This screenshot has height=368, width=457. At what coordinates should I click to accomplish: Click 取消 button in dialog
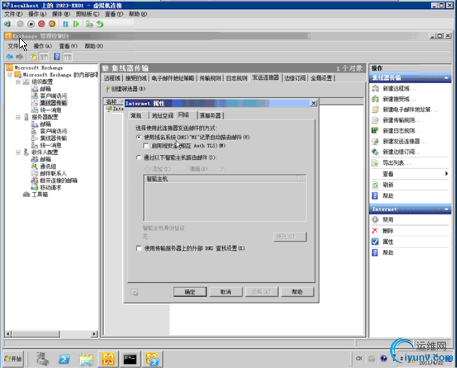(226, 292)
